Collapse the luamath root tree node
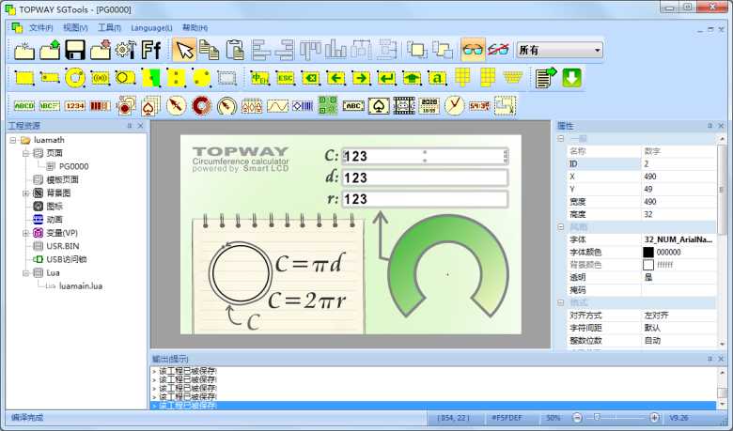The image size is (733, 431). click(13, 140)
